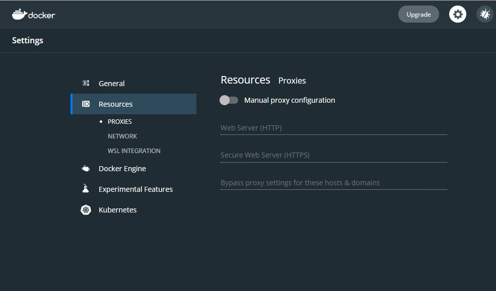Go to the NETWORK sub-item
This screenshot has height=291, width=496.
(x=122, y=136)
